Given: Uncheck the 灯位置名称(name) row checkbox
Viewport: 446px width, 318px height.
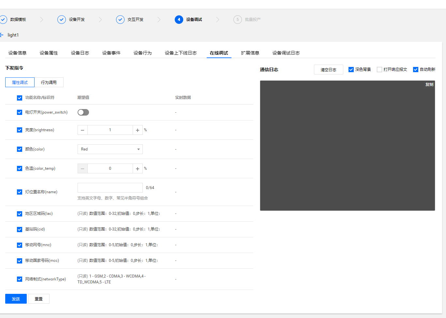Looking at the screenshot, I should click(20, 192).
